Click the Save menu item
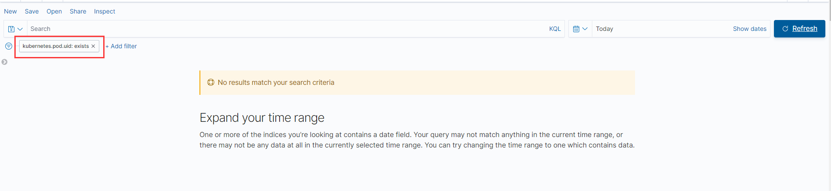The width and height of the screenshot is (831, 191). click(32, 12)
